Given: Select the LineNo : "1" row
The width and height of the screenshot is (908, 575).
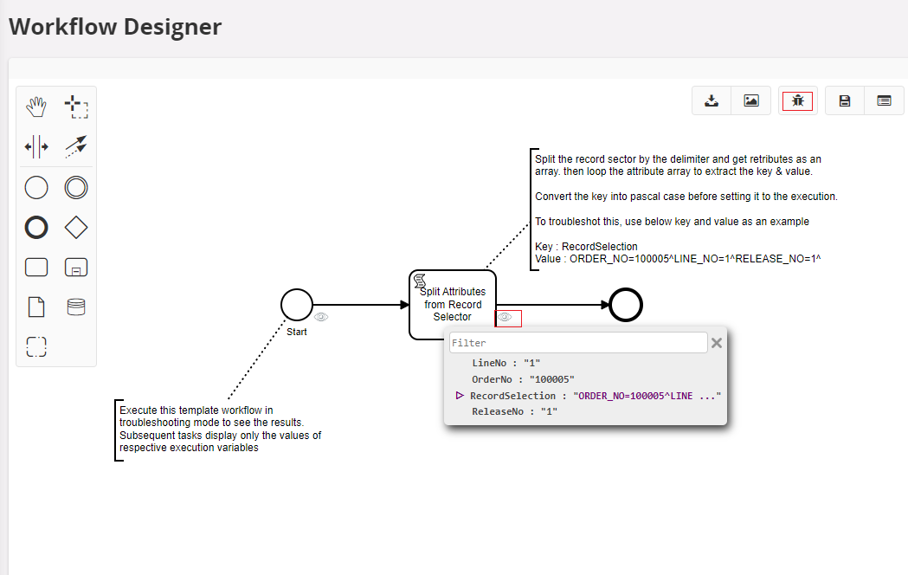Looking at the screenshot, I should tap(506, 363).
